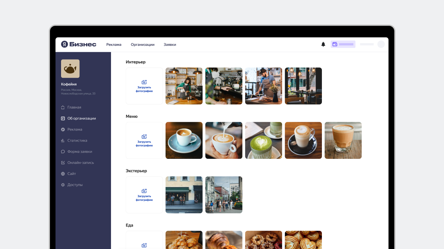Click Загрузить фотографию under Экстерьер

coord(144,198)
